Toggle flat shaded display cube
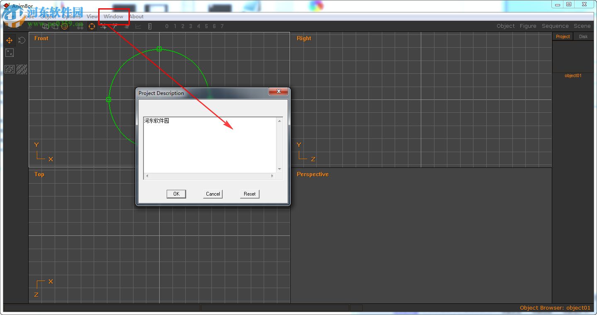The image size is (597, 315). click(x=55, y=26)
